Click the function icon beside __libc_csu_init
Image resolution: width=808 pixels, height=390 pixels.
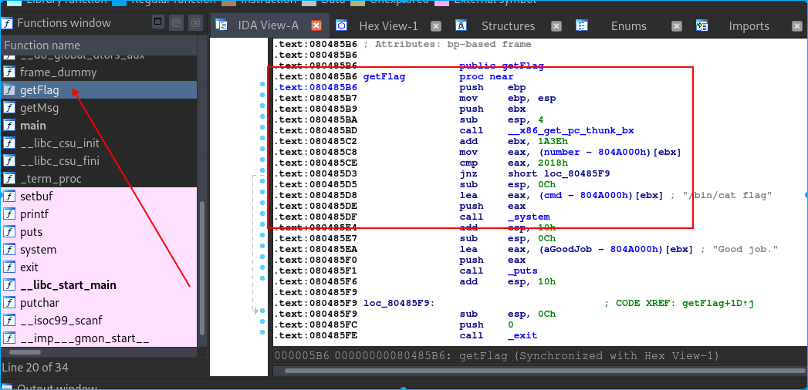pos(8,143)
